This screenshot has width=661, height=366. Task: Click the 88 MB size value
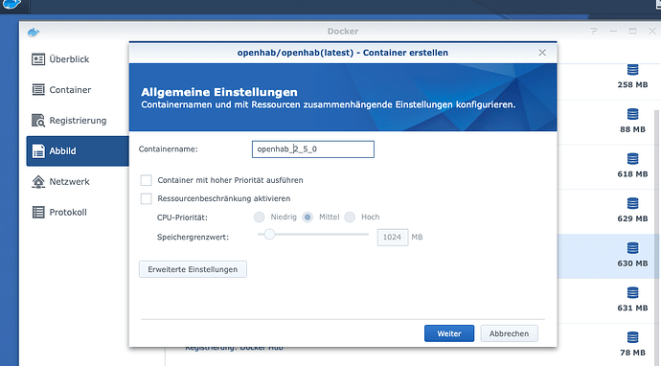click(632, 129)
